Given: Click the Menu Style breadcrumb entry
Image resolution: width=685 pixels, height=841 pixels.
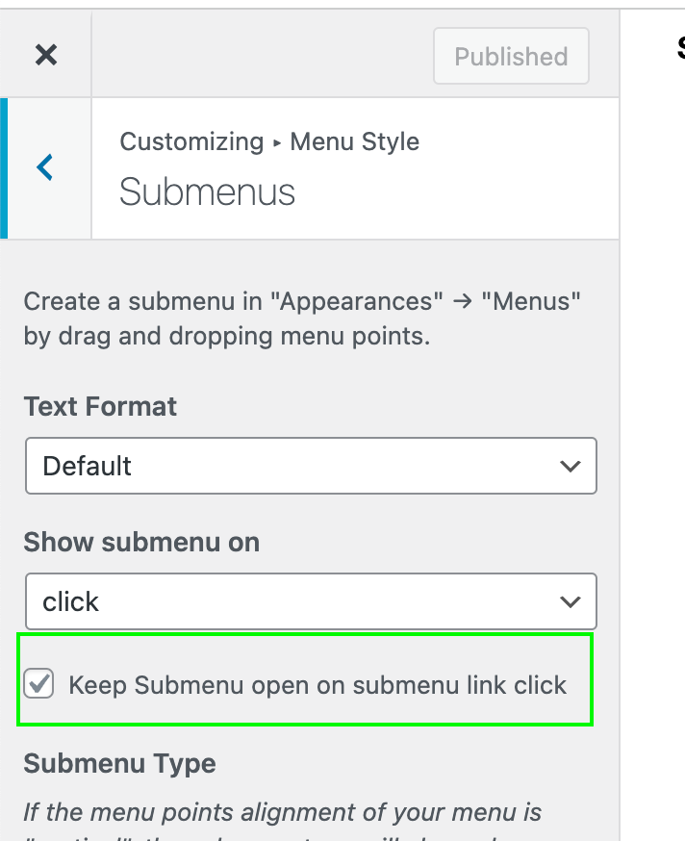Looking at the screenshot, I should click(x=354, y=141).
